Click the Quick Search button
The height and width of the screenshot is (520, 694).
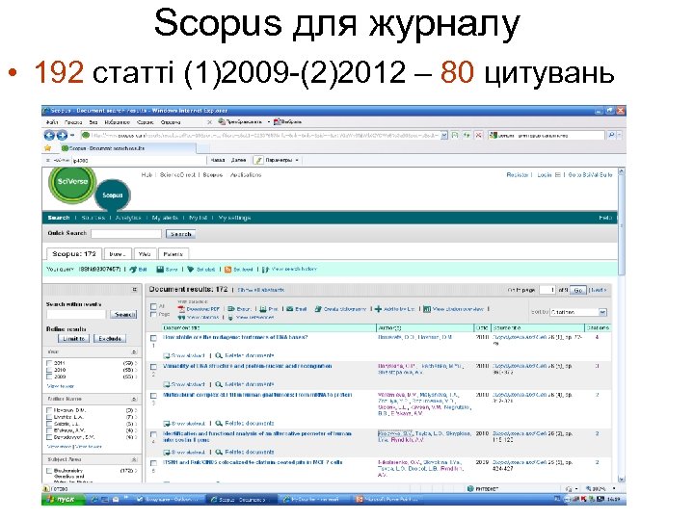click(180, 234)
